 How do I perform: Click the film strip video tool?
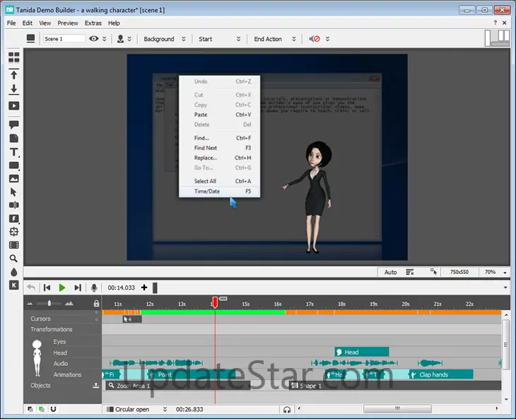pyautogui.click(x=13, y=245)
